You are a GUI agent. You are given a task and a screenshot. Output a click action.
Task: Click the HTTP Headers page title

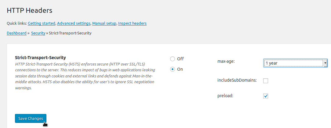[29, 10]
